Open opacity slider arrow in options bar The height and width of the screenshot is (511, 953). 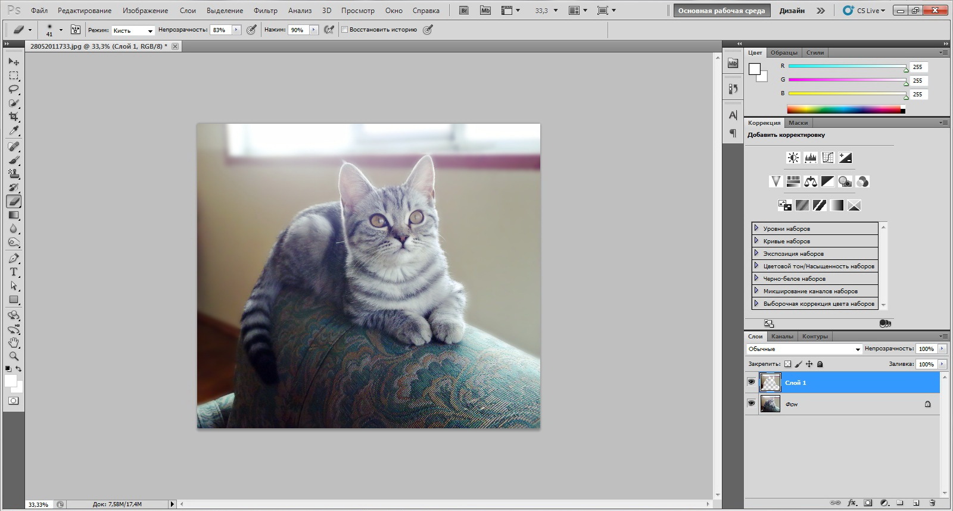pos(236,30)
